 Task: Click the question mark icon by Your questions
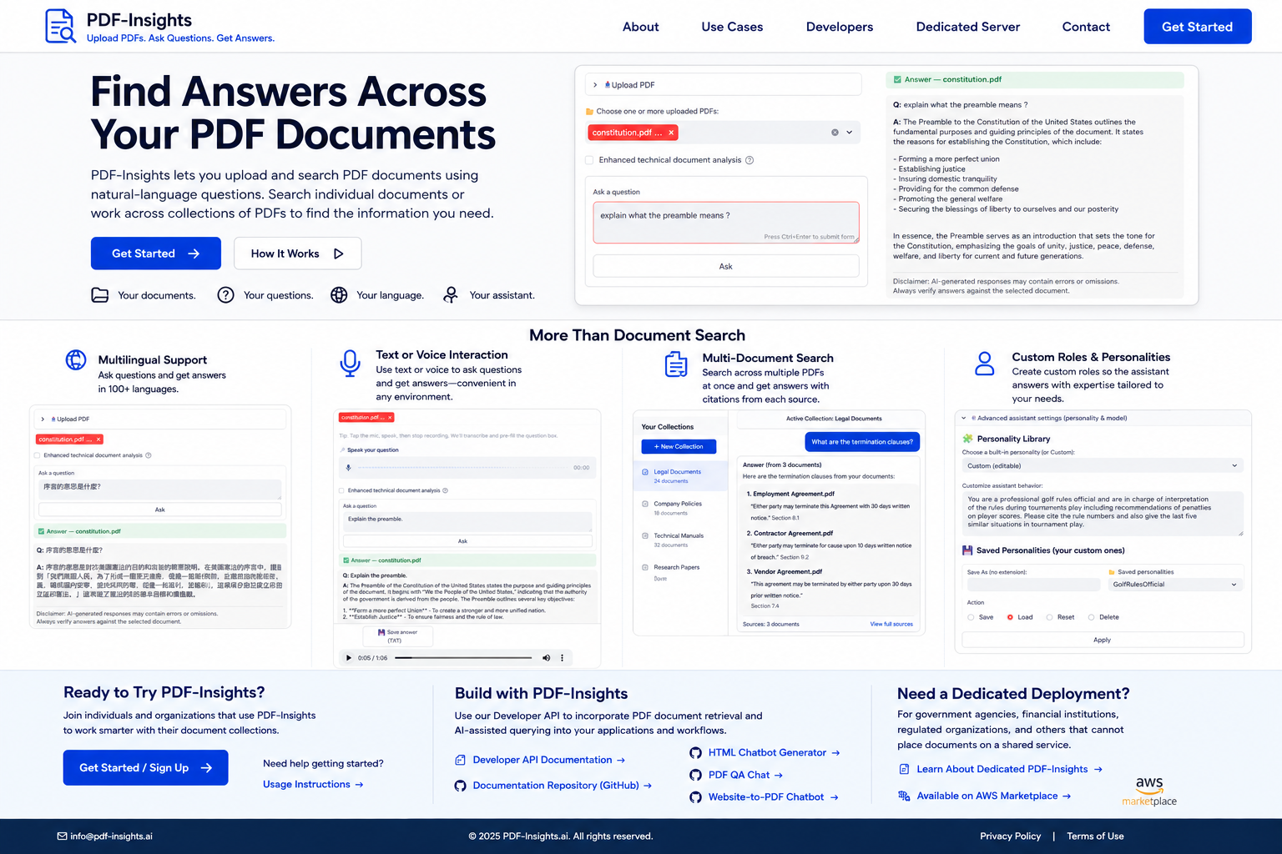point(225,295)
